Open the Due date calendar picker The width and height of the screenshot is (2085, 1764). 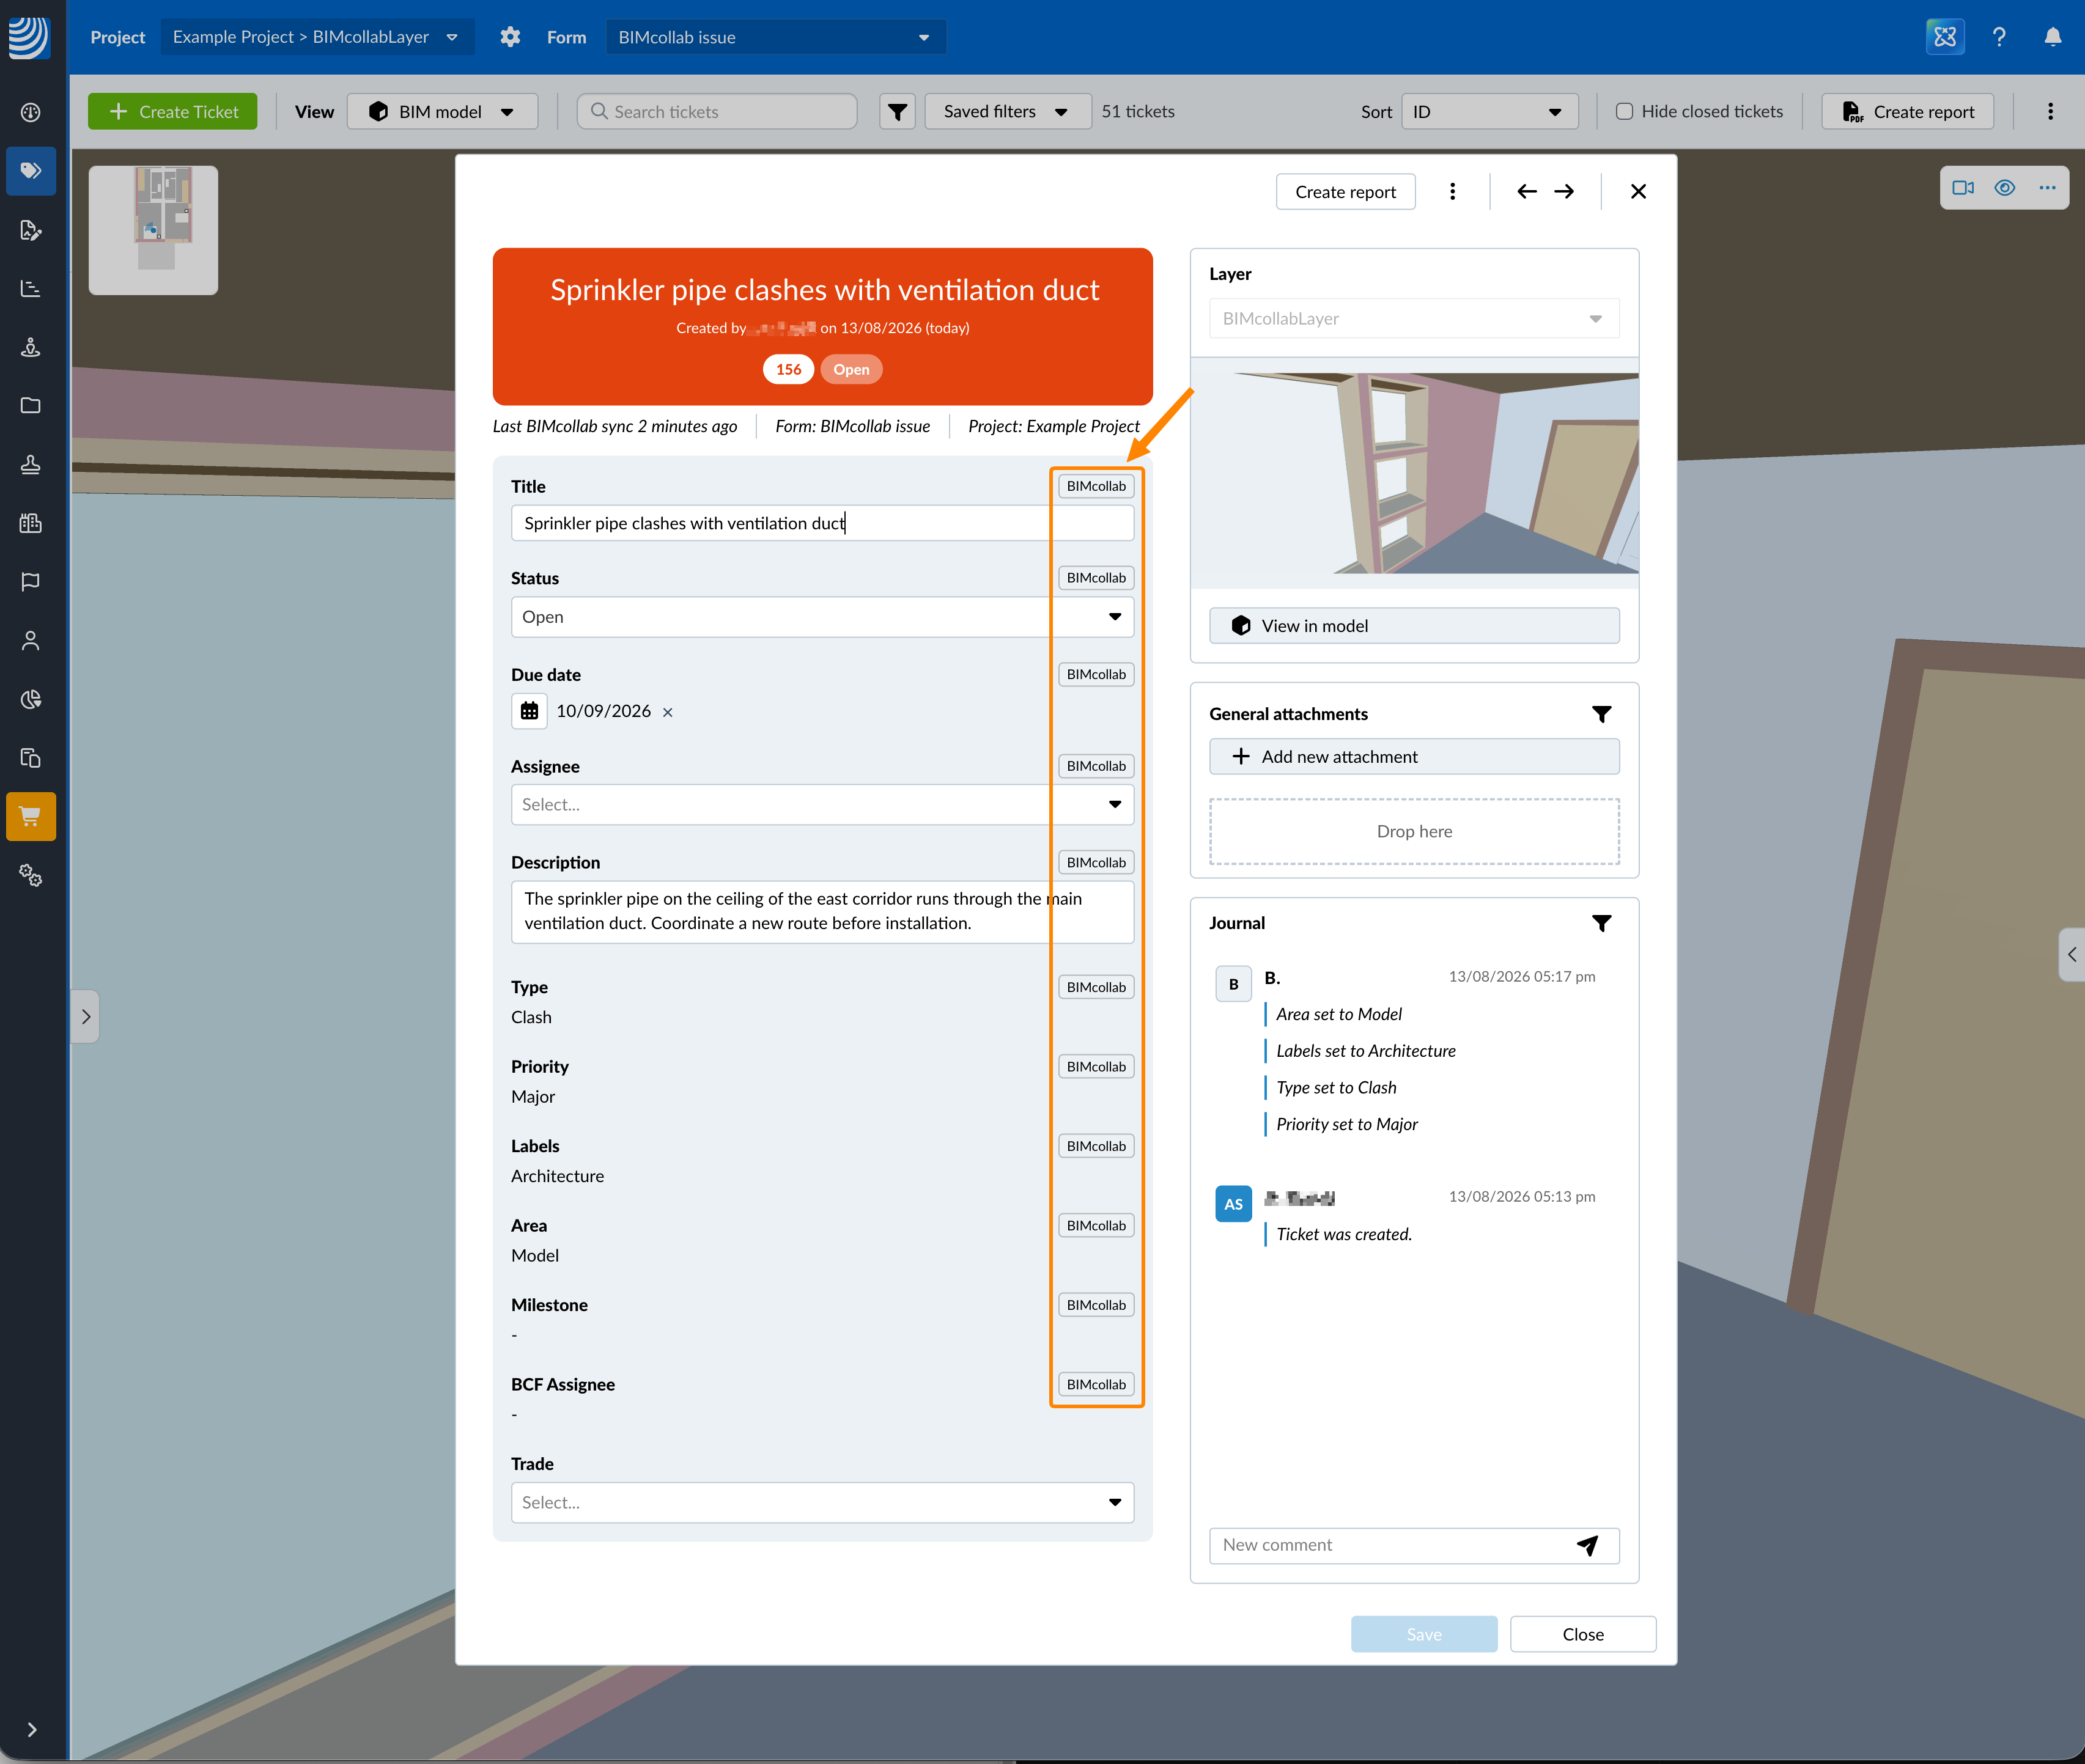530,711
